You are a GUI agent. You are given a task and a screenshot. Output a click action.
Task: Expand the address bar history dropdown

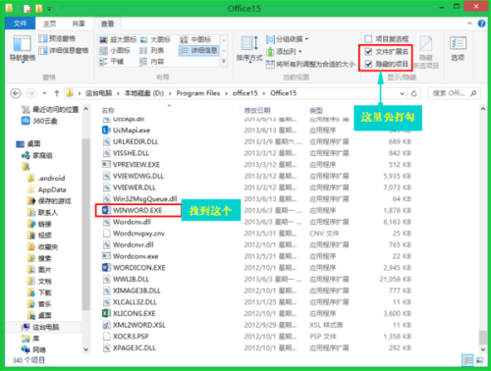tap(402, 93)
